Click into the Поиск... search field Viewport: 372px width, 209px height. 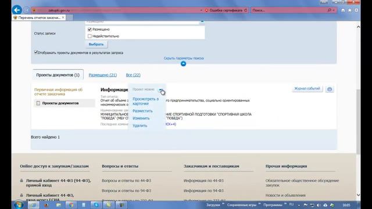click(x=289, y=10)
